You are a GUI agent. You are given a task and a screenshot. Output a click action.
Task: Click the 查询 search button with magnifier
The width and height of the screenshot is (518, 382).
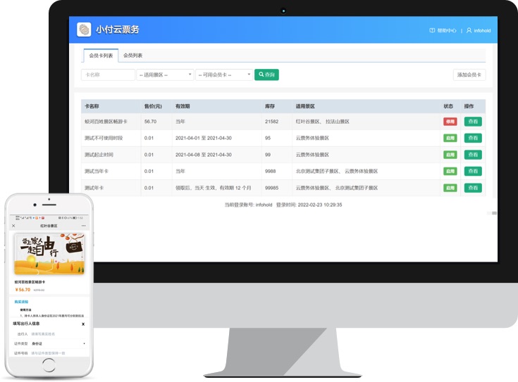(x=266, y=75)
